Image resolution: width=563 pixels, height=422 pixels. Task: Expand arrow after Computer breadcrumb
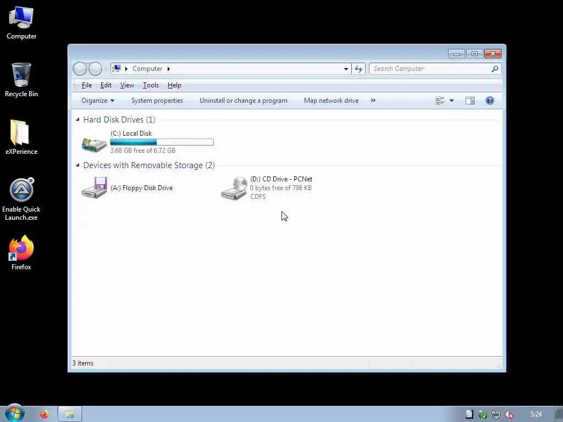click(x=168, y=69)
